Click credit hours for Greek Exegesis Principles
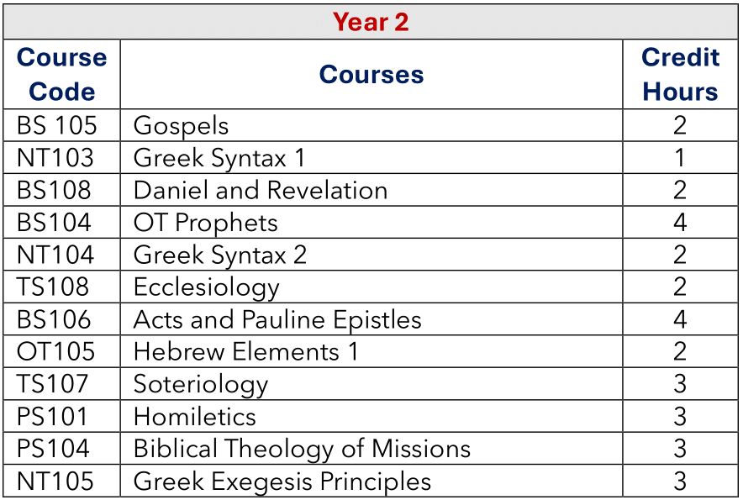This screenshot has width=743, height=500. (680, 481)
